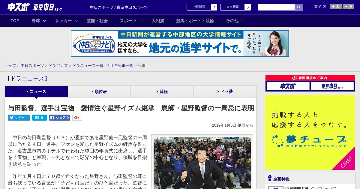The image size is (360, 189).
Task: Click 中スポ subscription button in sidebar
Action: (x=288, y=86)
